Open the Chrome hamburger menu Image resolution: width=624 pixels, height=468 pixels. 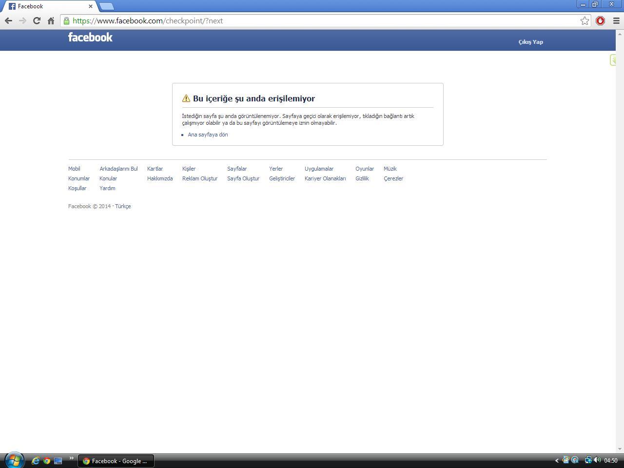616,20
